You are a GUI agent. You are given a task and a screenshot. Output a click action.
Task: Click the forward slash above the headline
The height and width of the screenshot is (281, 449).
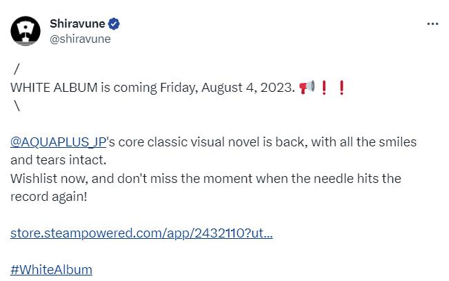pyautogui.click(x=16, y=70)
